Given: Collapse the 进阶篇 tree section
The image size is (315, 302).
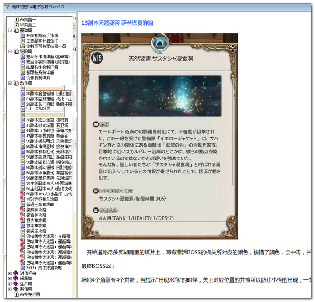Looking at the screenshot, I should click(x=10, y=51).
